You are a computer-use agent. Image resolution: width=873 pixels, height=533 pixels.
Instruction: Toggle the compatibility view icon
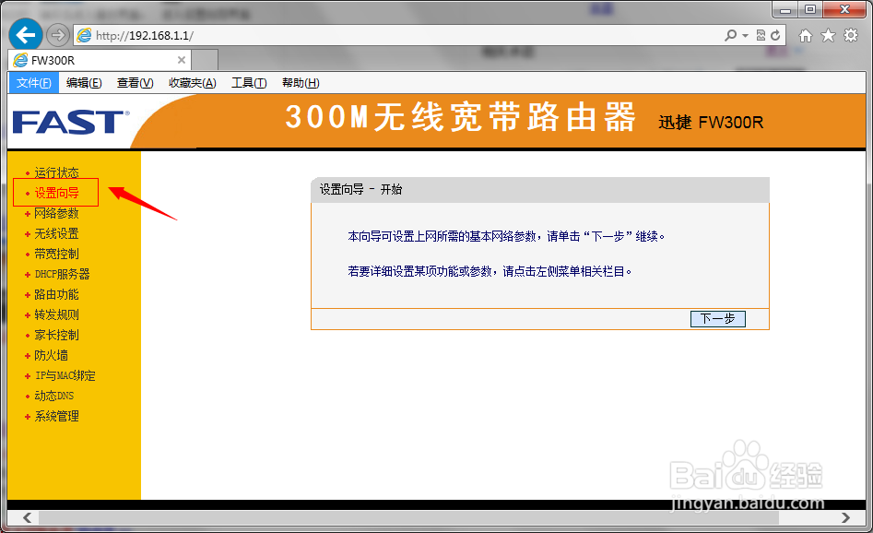761,36
